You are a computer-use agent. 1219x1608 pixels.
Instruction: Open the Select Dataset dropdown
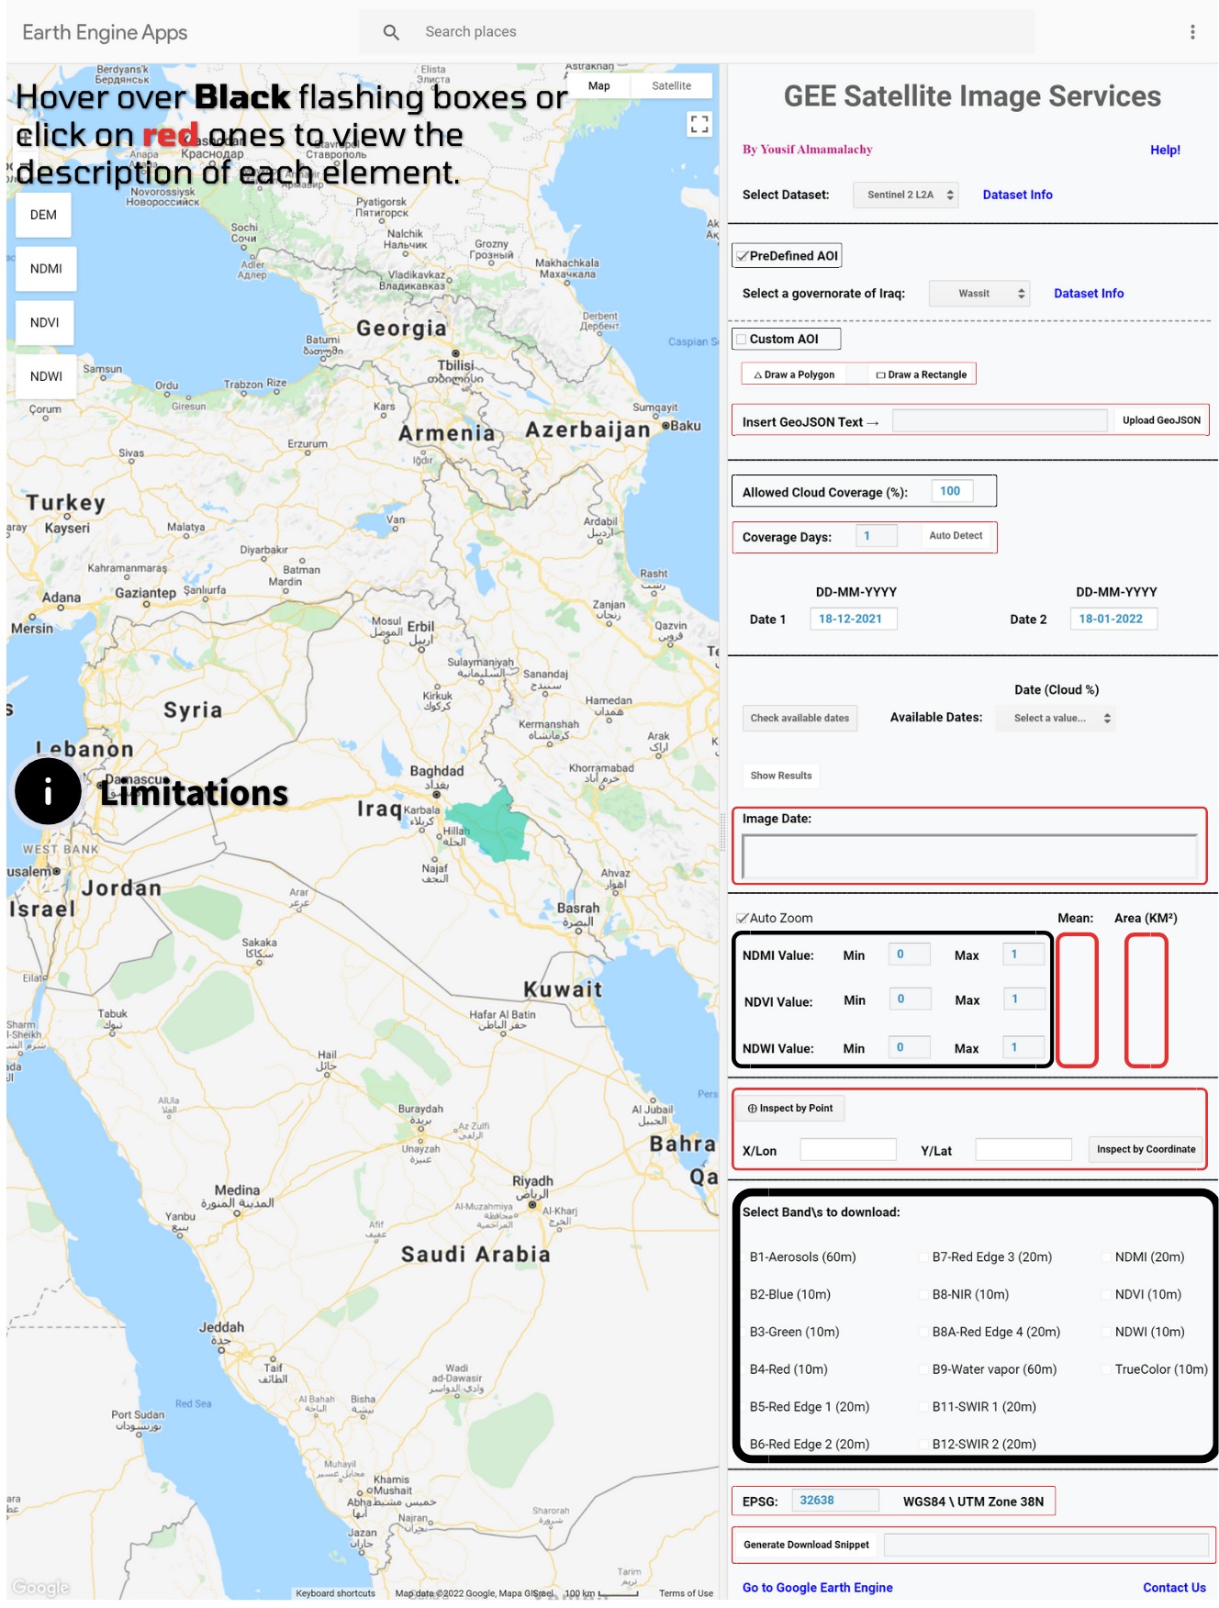pos(905,195)
